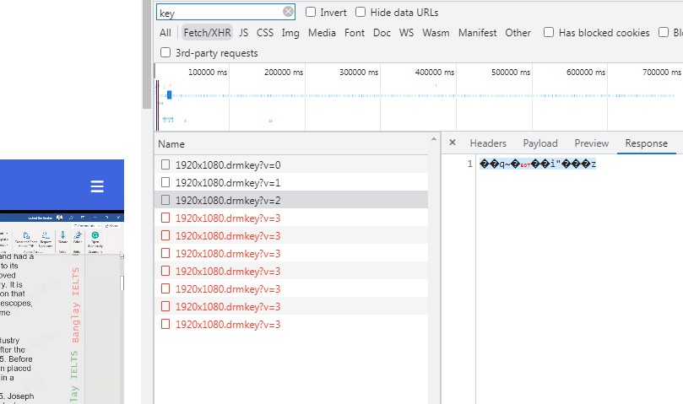683x404 pixels.
Task: Filter requests by Img
Action: 290,33
